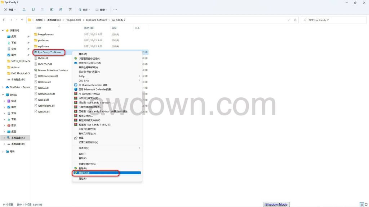Click the Back navigation arrow
Screen dimensions: 369x207
point(4,20)
